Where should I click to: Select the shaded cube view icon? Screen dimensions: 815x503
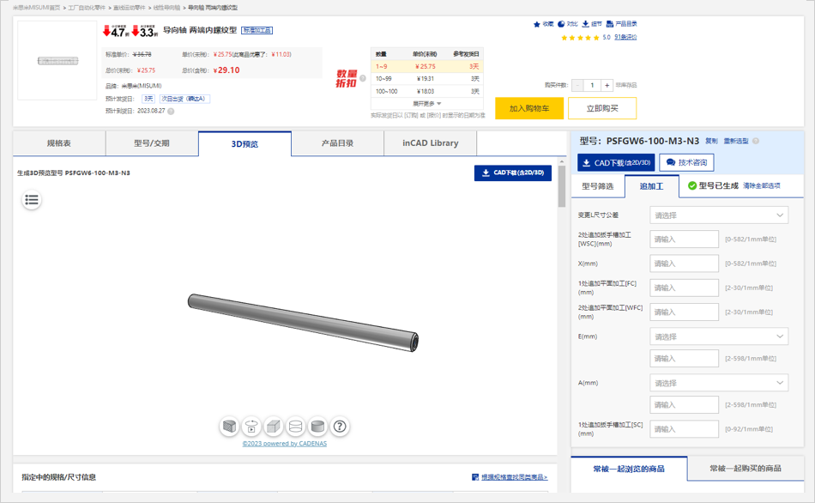click(x=274, y=427)
